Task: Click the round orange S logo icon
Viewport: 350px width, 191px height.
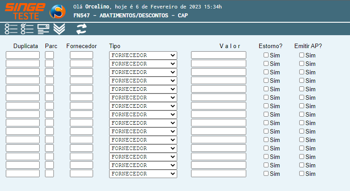Action: coord(57,12)
